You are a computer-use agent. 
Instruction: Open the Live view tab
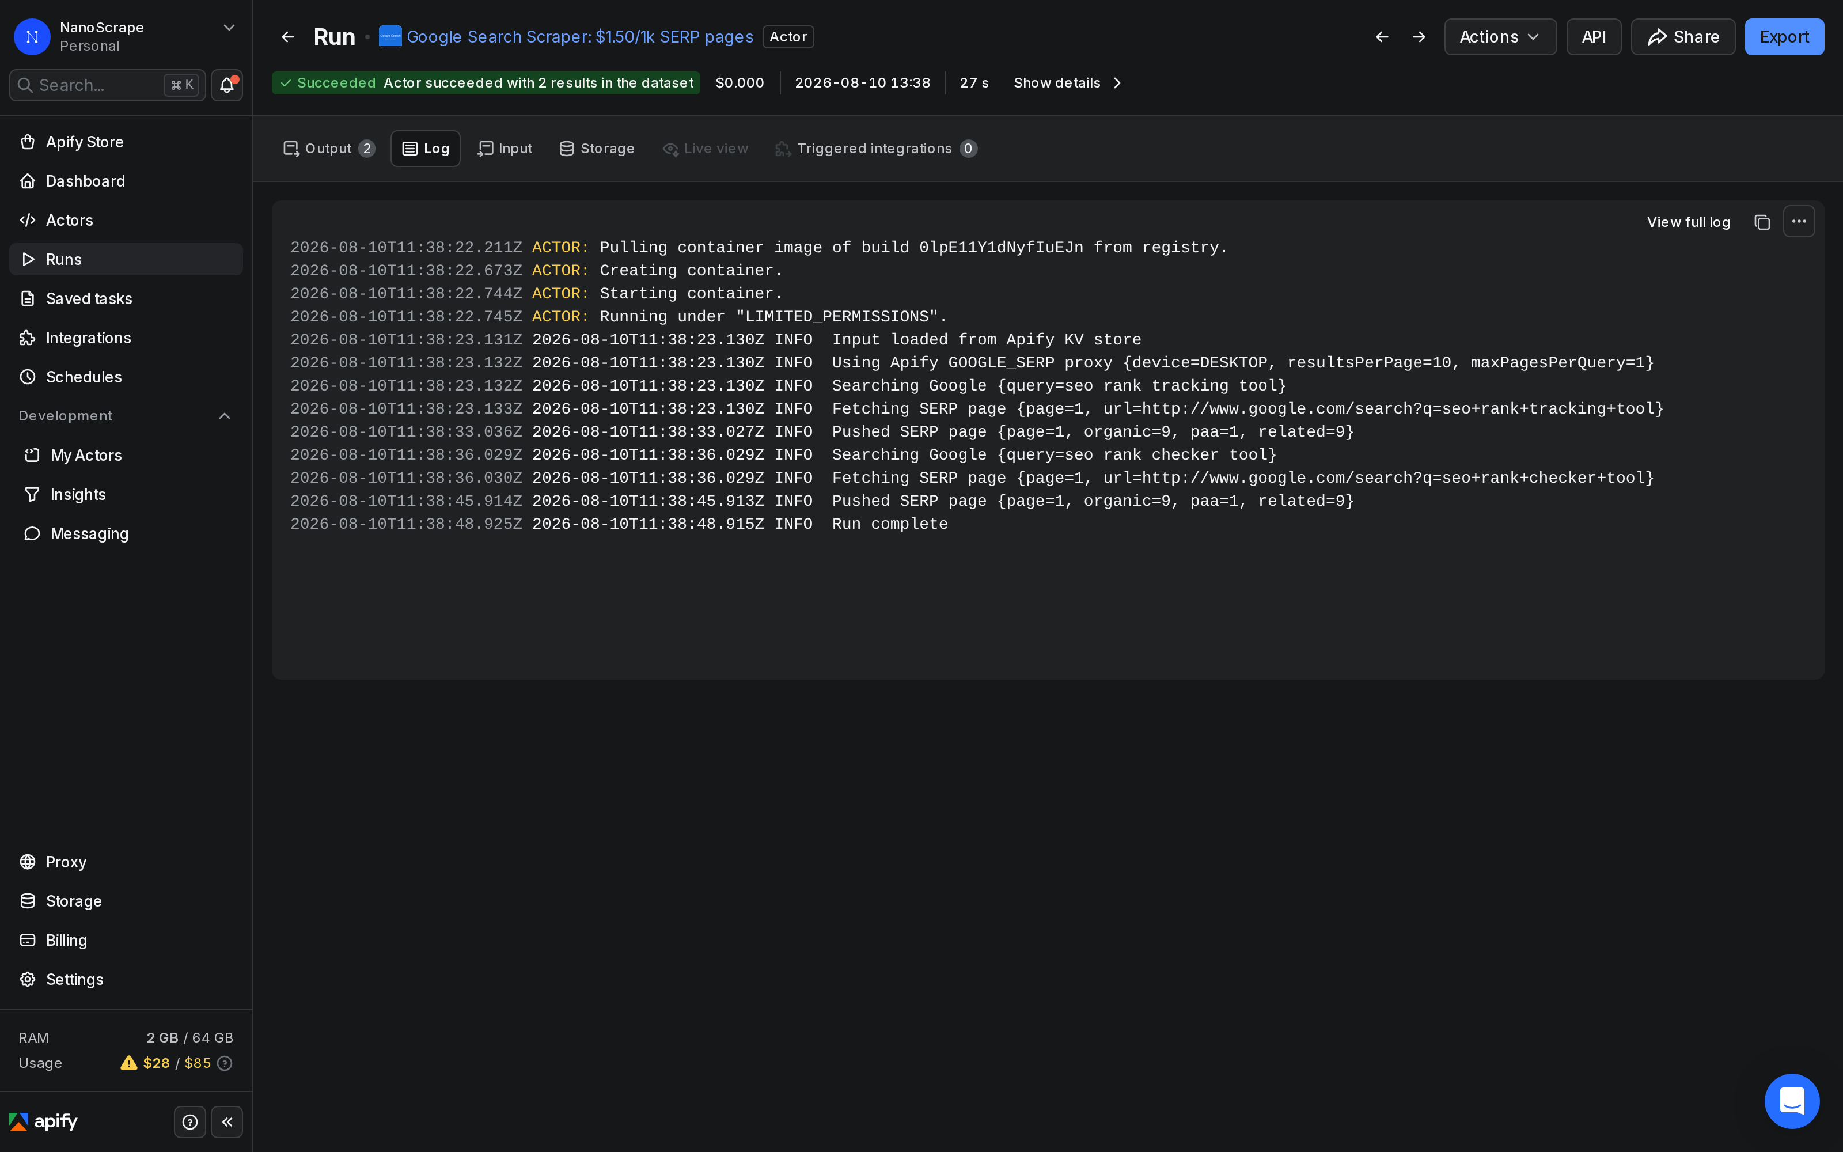coord(706,149)
